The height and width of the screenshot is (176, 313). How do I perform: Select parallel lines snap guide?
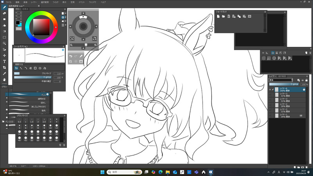click(x=264, y=58)
